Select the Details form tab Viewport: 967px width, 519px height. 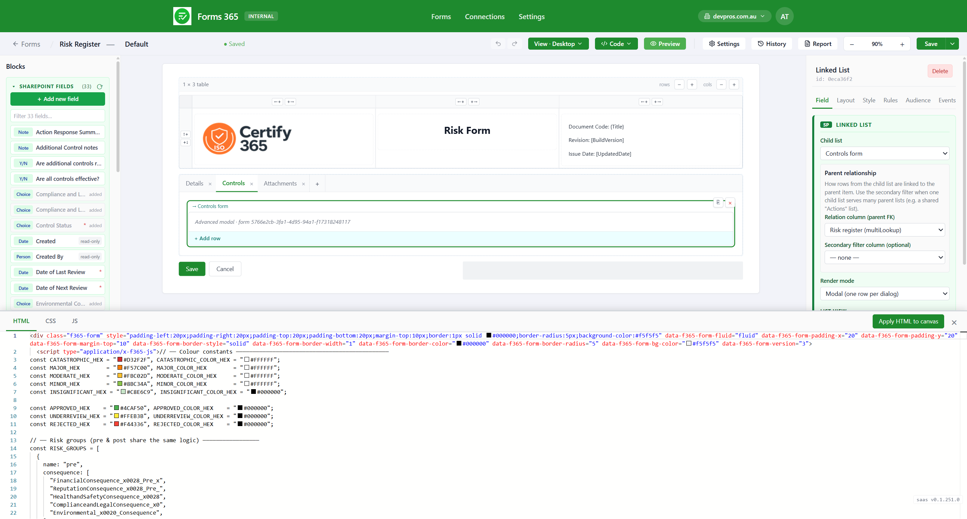point(194,184)
